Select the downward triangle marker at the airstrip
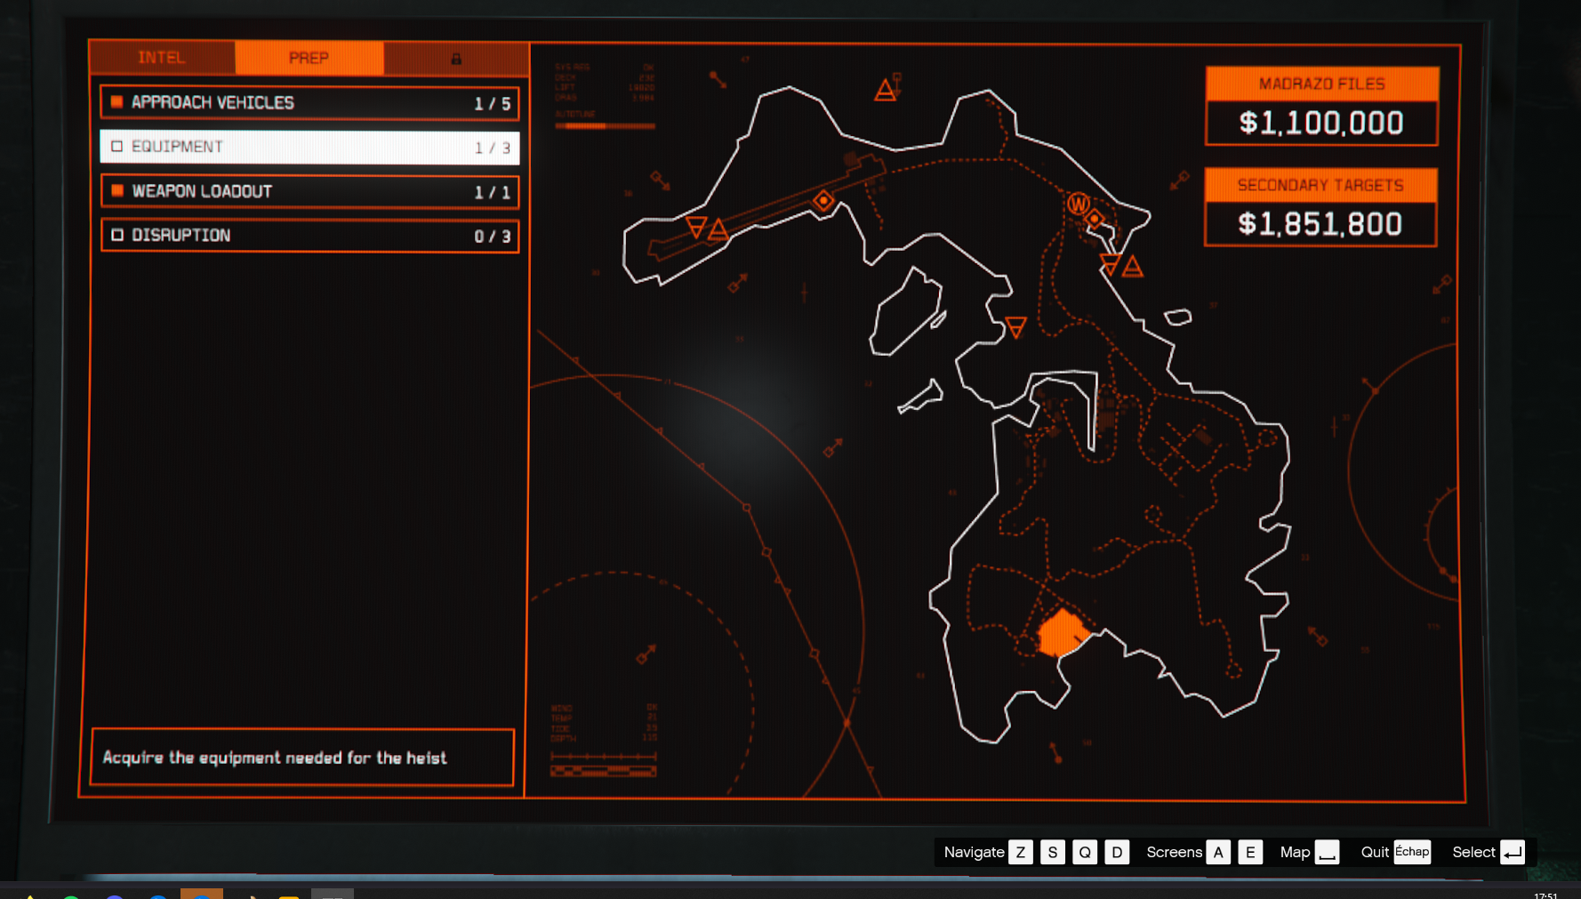This screenshot has width=1581, height=899. click(696, 227)
